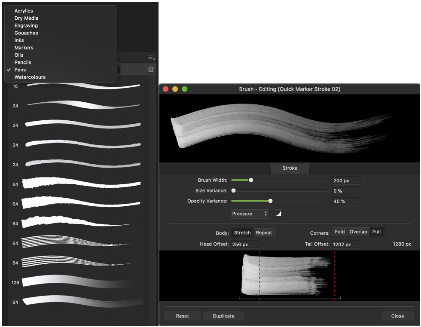Open the pressure profile curve editor
The width and height of the screenshot is (421, 327).
point(278,214)
